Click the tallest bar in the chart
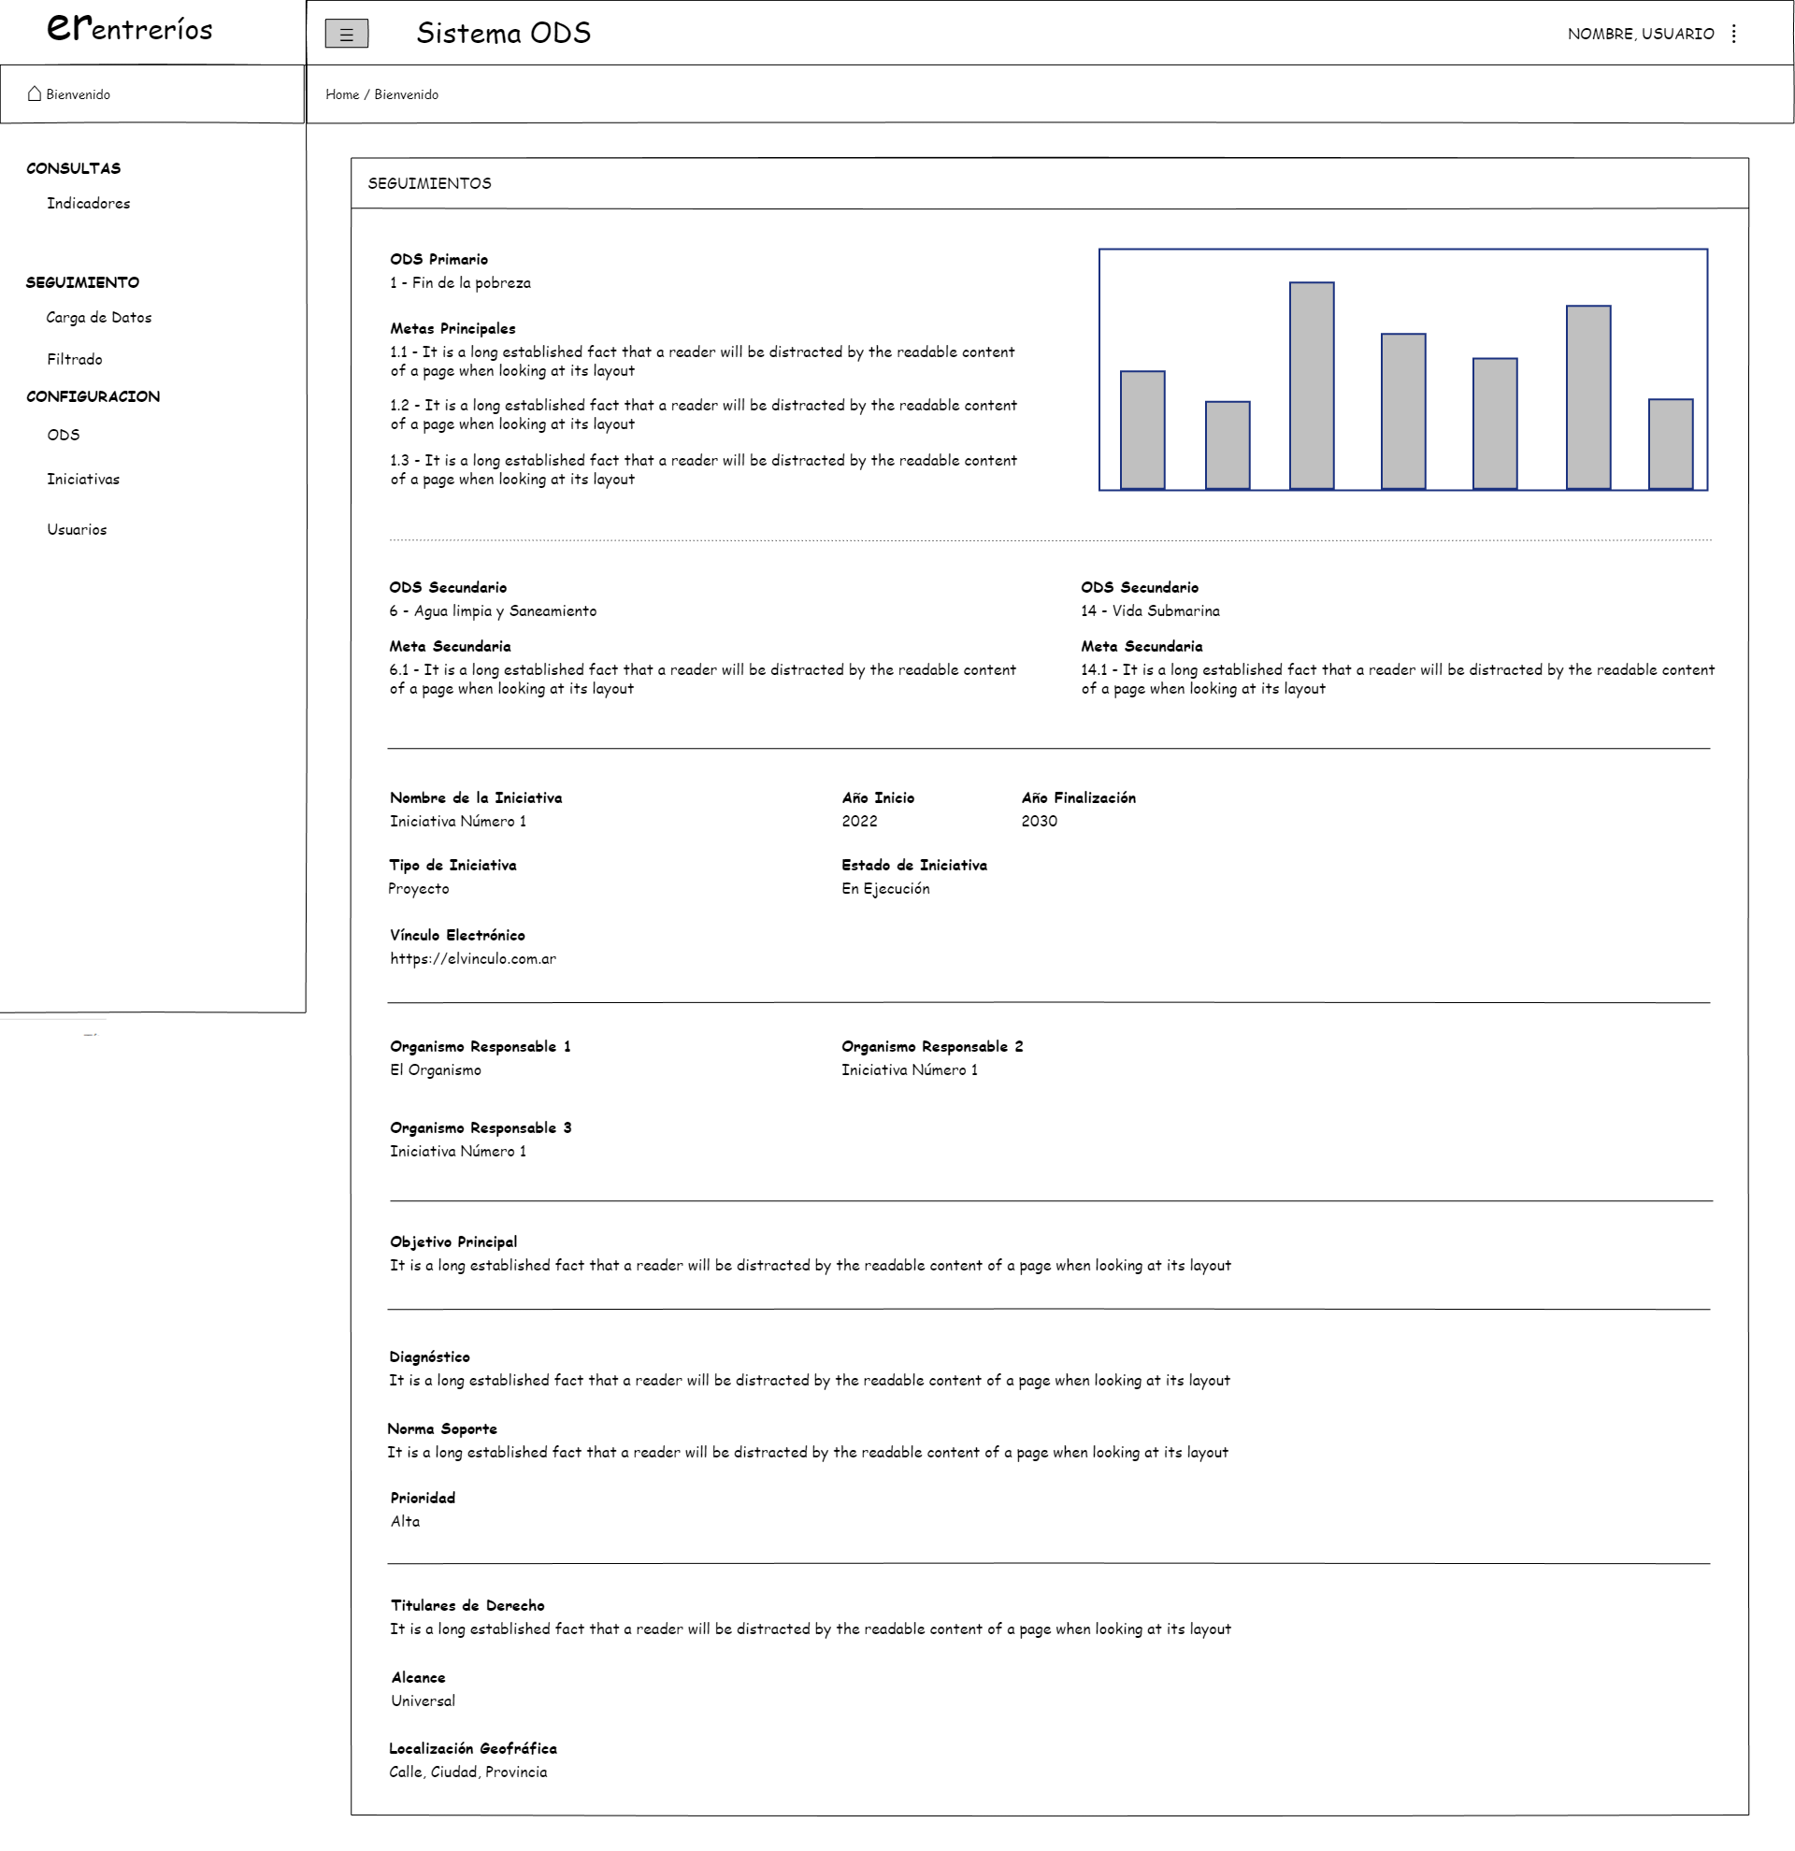Screen dimensions: 1795x1851 pyautogui.click(x=1312, y=385)
